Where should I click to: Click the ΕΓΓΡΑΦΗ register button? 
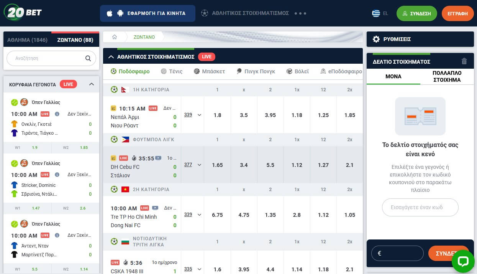point(457,13)
